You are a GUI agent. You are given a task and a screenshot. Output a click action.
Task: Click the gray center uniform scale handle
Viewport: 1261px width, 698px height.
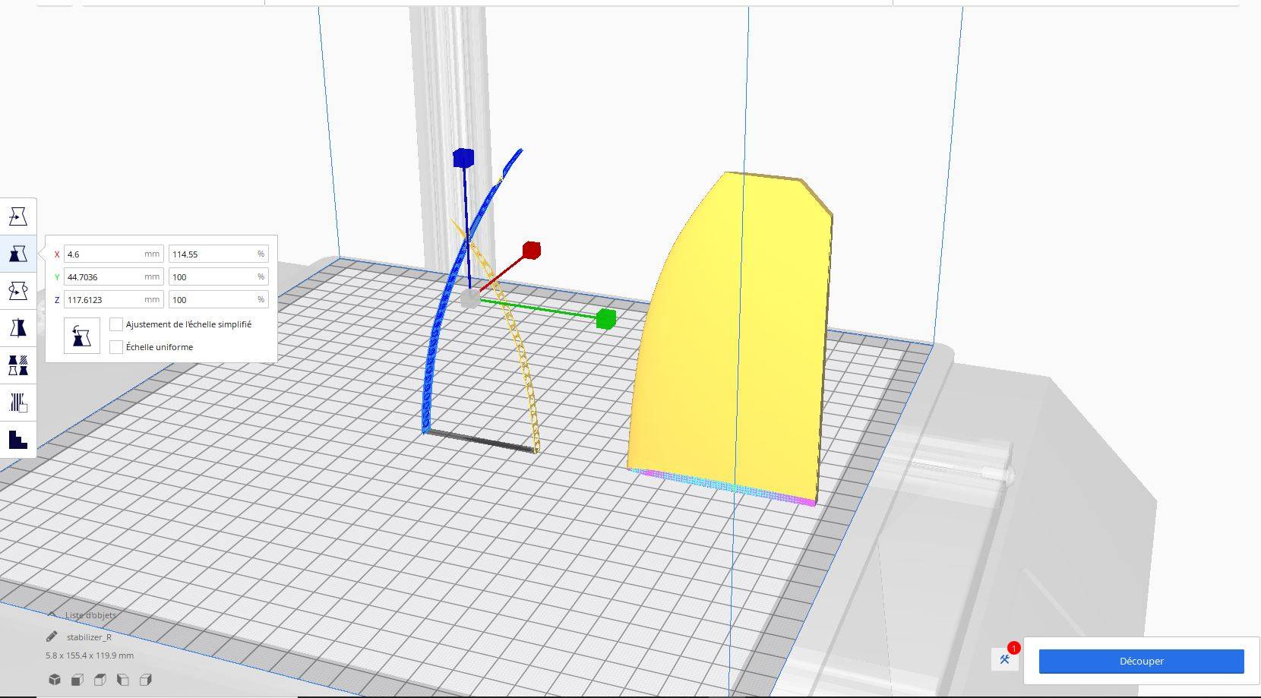tap(470, 298)
